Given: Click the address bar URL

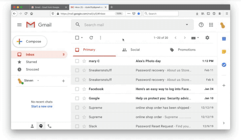Looking at the screenshot, I should coord(83,13).
